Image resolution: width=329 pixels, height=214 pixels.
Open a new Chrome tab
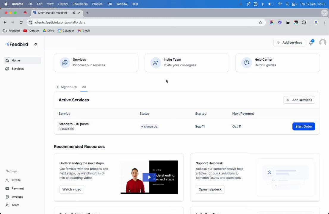[x=87, y=13]
